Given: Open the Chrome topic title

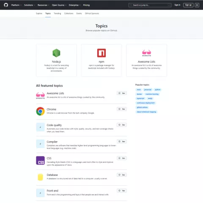Looking at the screenshot, I should 52,109.
